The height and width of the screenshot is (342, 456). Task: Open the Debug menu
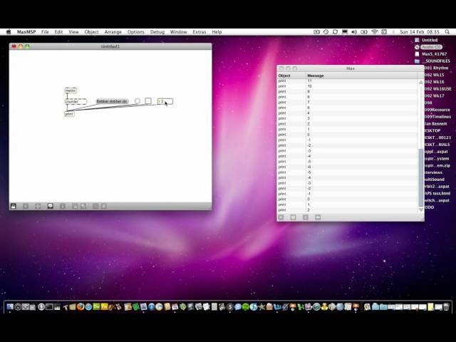(157, 31)
